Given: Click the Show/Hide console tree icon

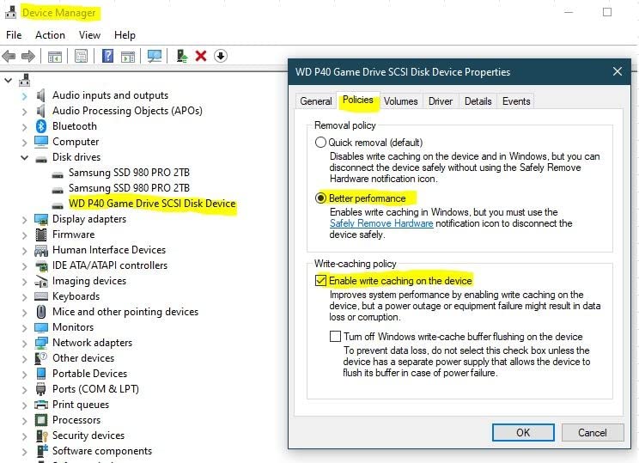Looking at the screenshot, I should (55, 56).
